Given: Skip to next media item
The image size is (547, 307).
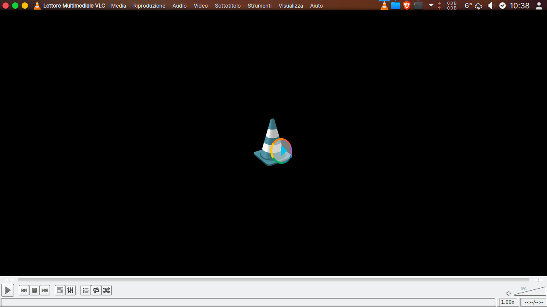Looking at the screenshot, I should click(45, 291).
